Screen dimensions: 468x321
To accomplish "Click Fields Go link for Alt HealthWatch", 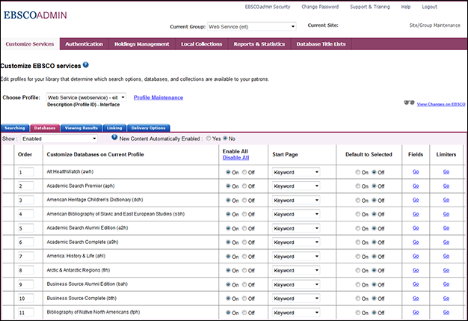I will coord(416,171).
